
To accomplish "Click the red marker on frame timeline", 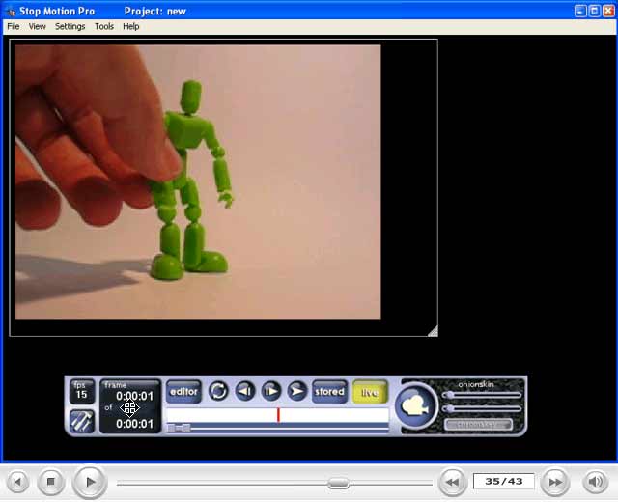I will (278, 415).
